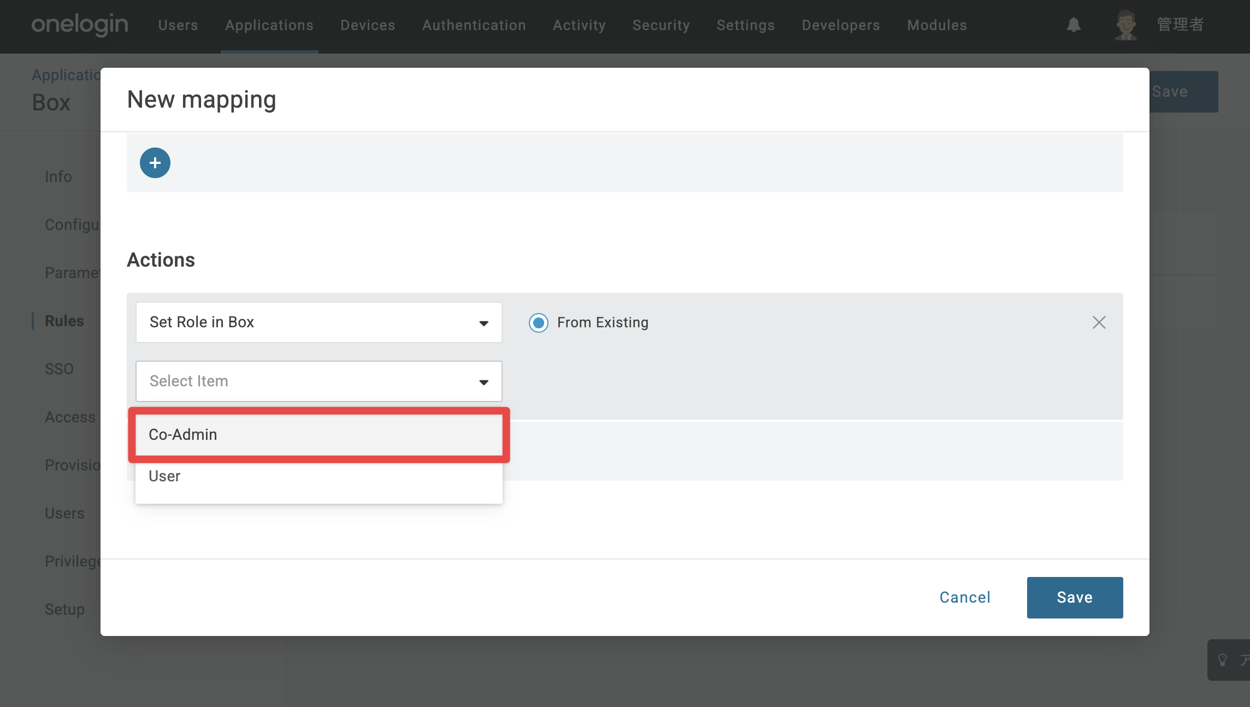This screenshot has width=1250, height=707.
Task: Choose Co-Admin from the list
Action: [319, 435]
